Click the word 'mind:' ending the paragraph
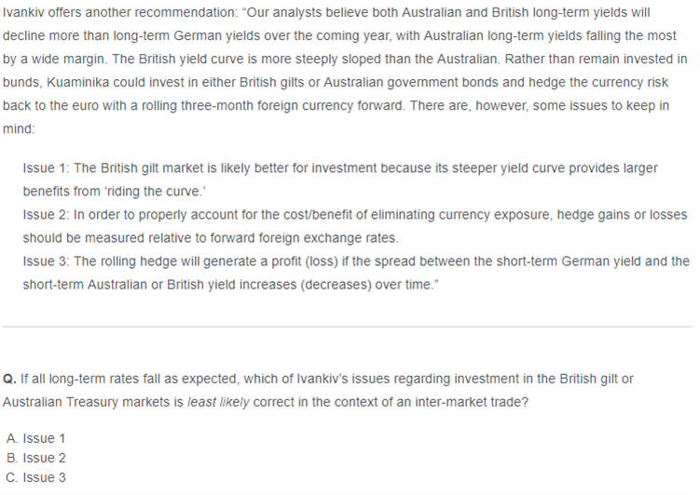Screen dimensions: 700x495 tap(19, 129)
